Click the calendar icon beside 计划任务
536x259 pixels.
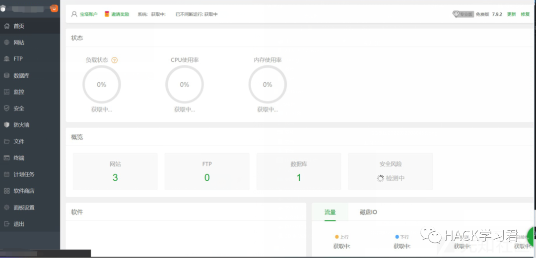pyautogui.click(x=6, y=174)
